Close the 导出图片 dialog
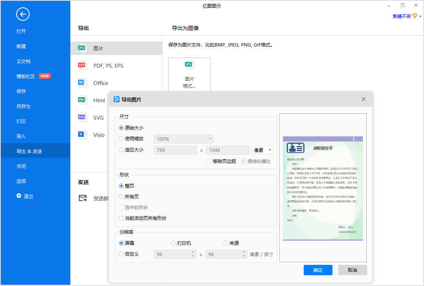This screenshot has width=424, height=286. [363, 99]
